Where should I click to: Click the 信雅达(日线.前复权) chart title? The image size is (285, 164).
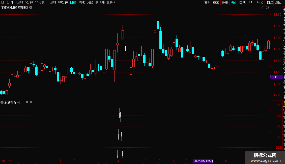pyautogui.click(x=14, y=8)
